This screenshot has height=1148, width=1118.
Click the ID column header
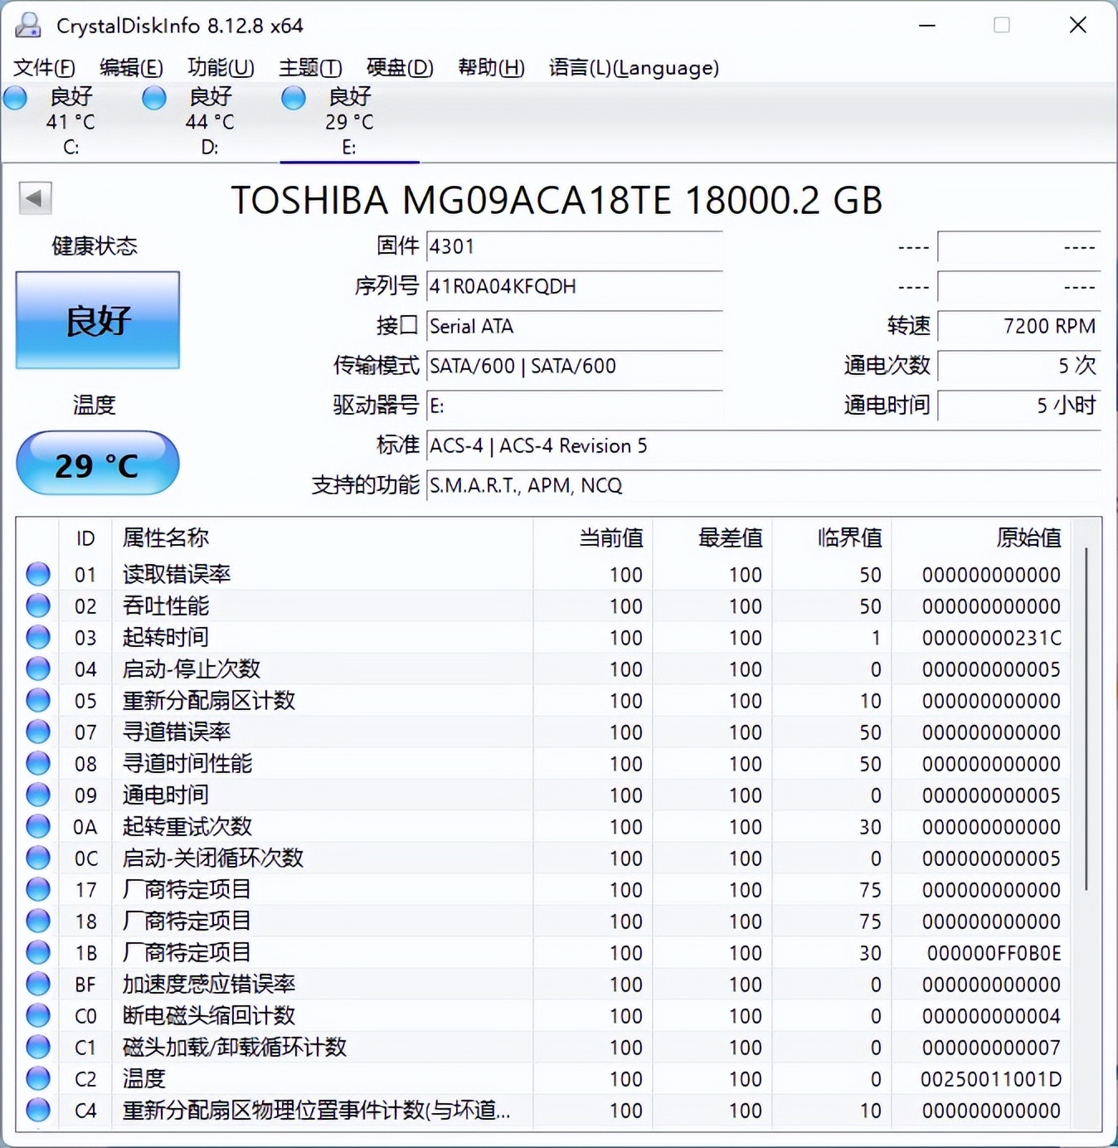coord(85,538)
